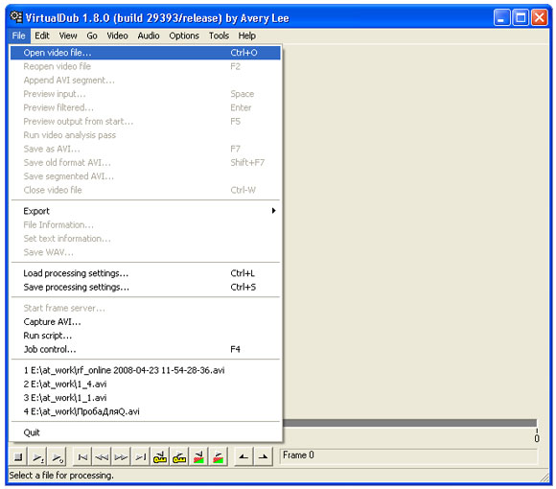Choose Capture AVI… menu entry
556x489 pixels.
[146, 322]
